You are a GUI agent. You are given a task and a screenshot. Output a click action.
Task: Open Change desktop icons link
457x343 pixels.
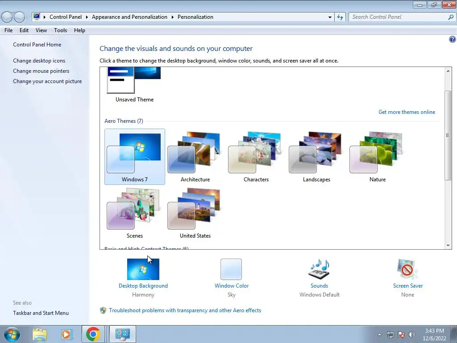(39, 61)
